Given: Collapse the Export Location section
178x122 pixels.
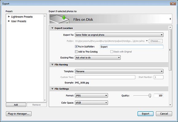Looking at the screenshot, I should pos(52,28).
